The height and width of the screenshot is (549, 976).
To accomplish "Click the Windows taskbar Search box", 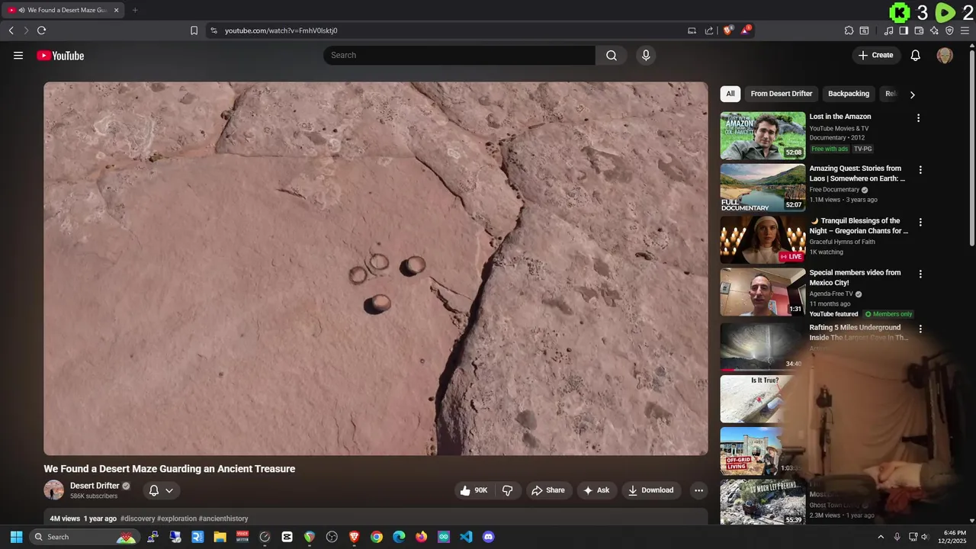I will click(x=84, y=537).
